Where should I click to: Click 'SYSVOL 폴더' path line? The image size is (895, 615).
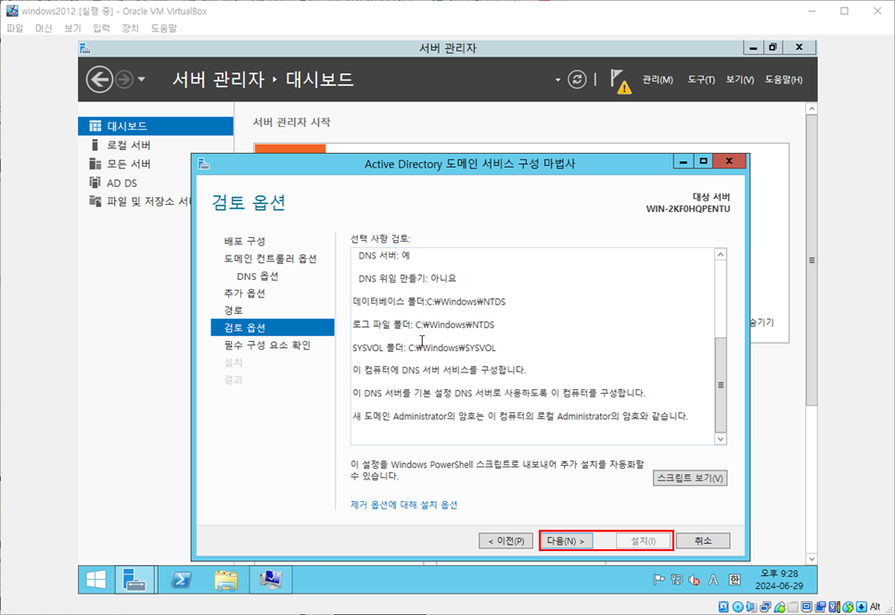point(424,347)
